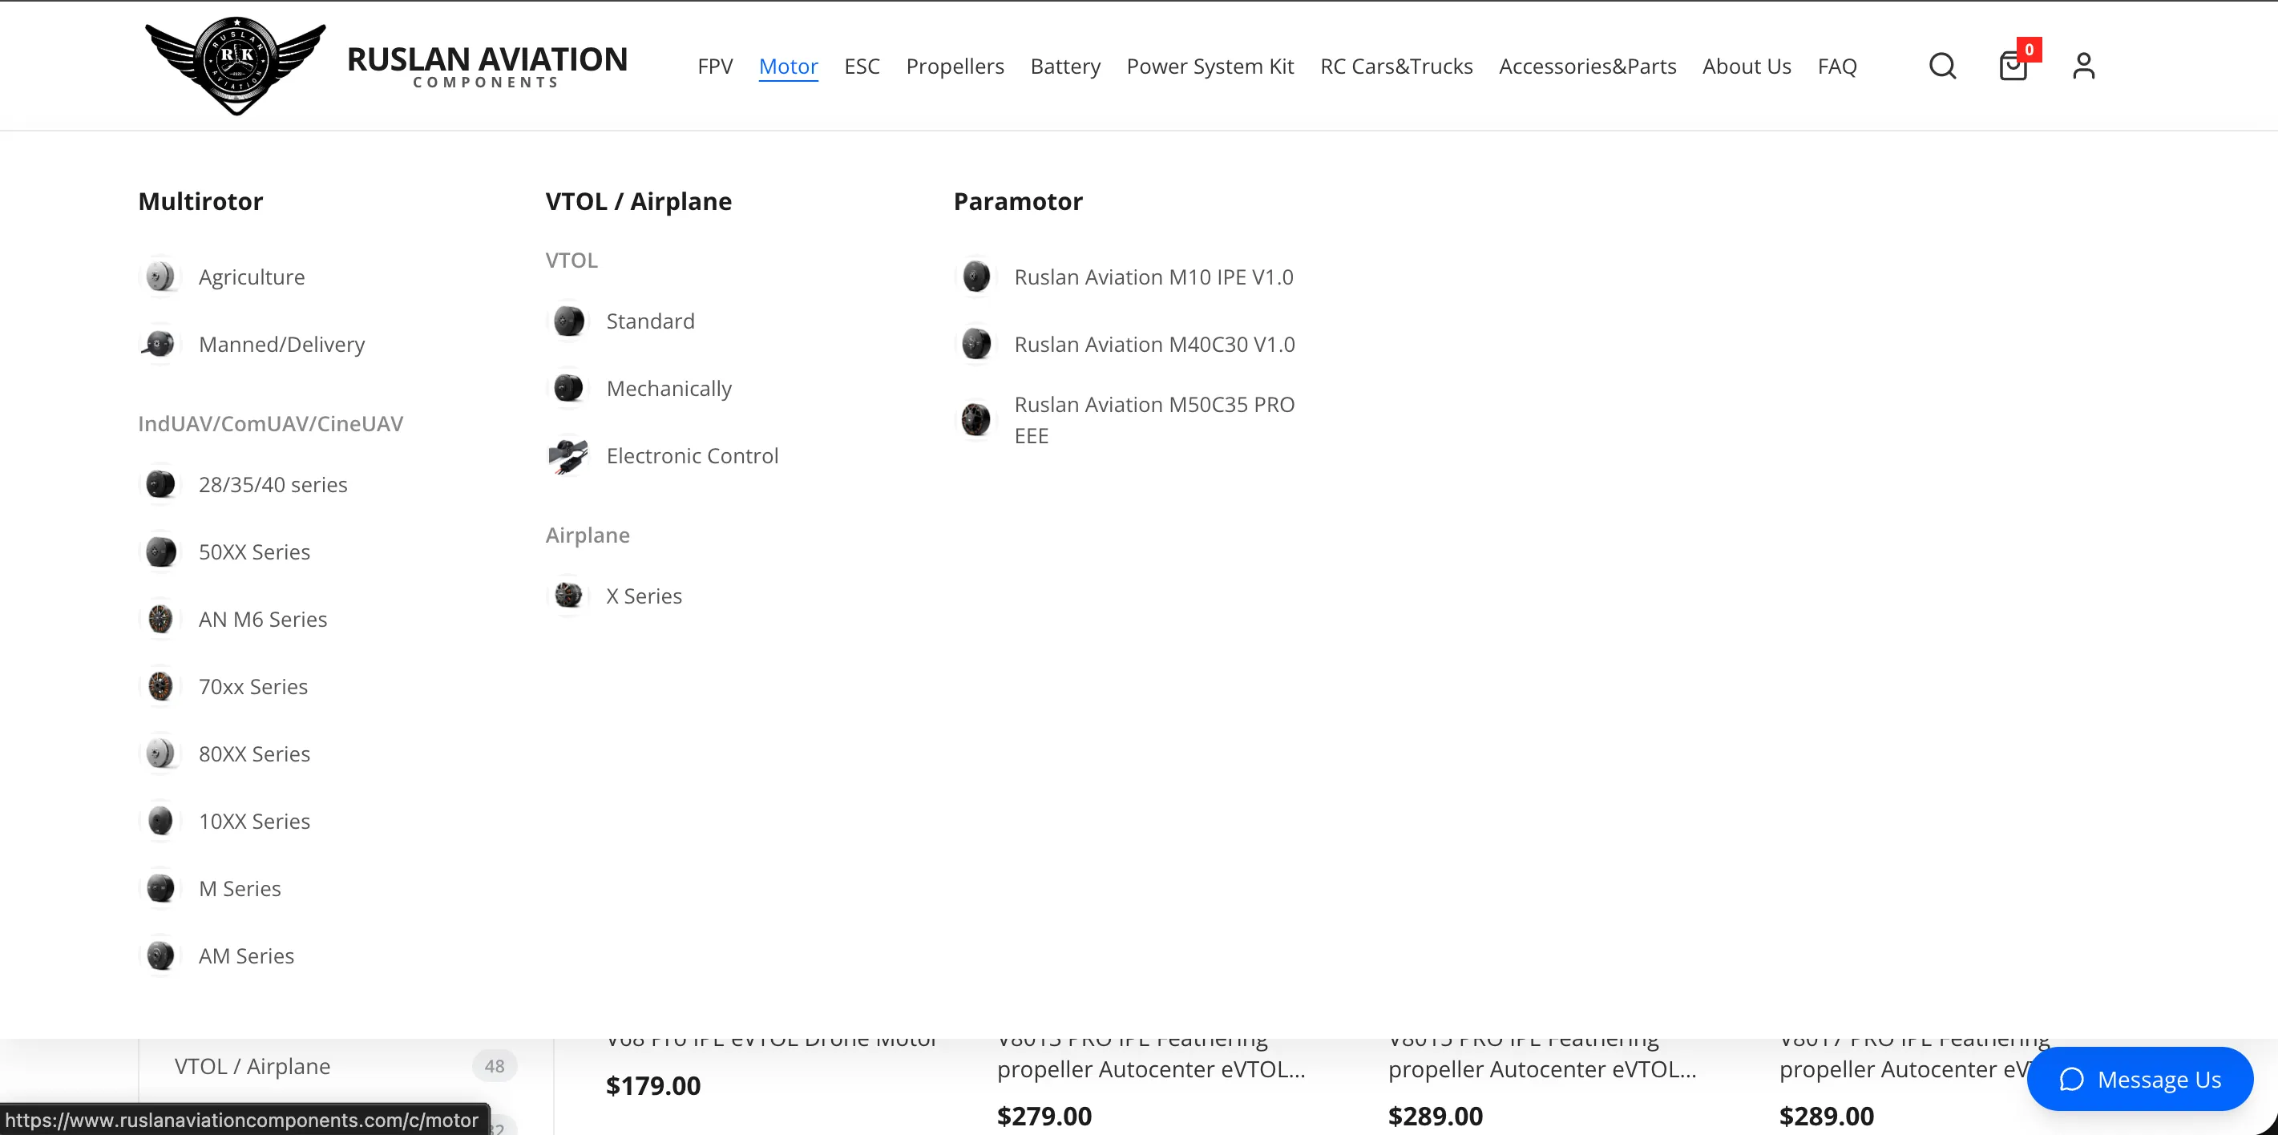The image size is (2278, 1135).
Task: Click the Ruslan Aviation winged logo
Action: [x=236, y=66]
